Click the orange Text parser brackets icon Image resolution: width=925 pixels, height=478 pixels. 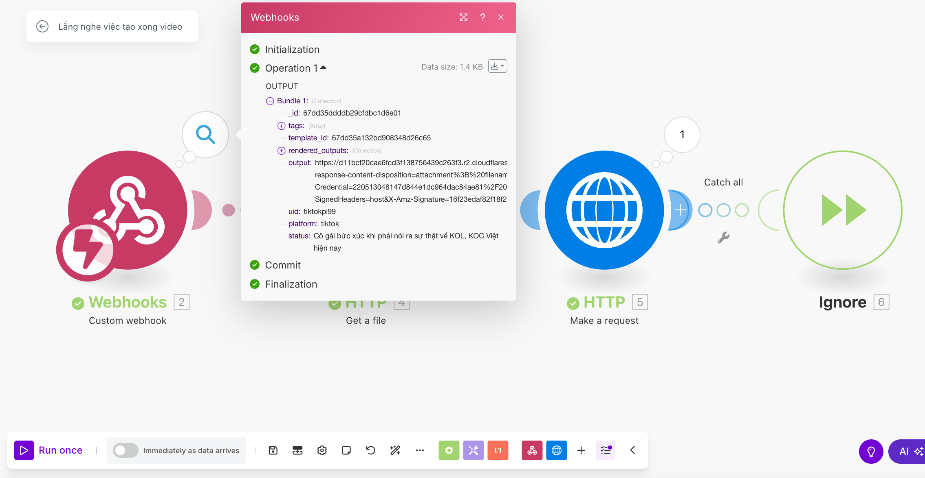(498, 450)
